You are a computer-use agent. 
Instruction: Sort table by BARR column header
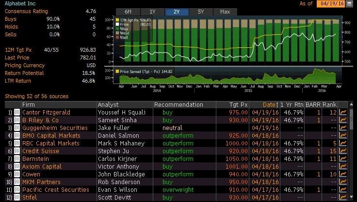point(313,105)
